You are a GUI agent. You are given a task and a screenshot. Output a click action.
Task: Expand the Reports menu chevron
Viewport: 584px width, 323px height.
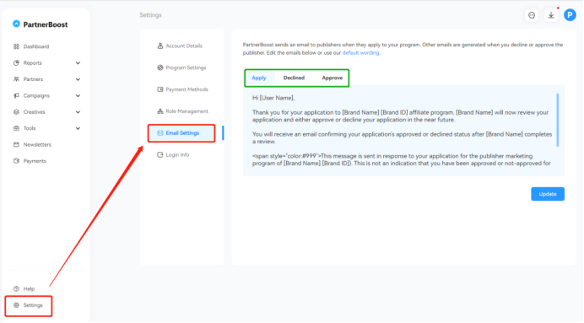[x=78, y=63]
